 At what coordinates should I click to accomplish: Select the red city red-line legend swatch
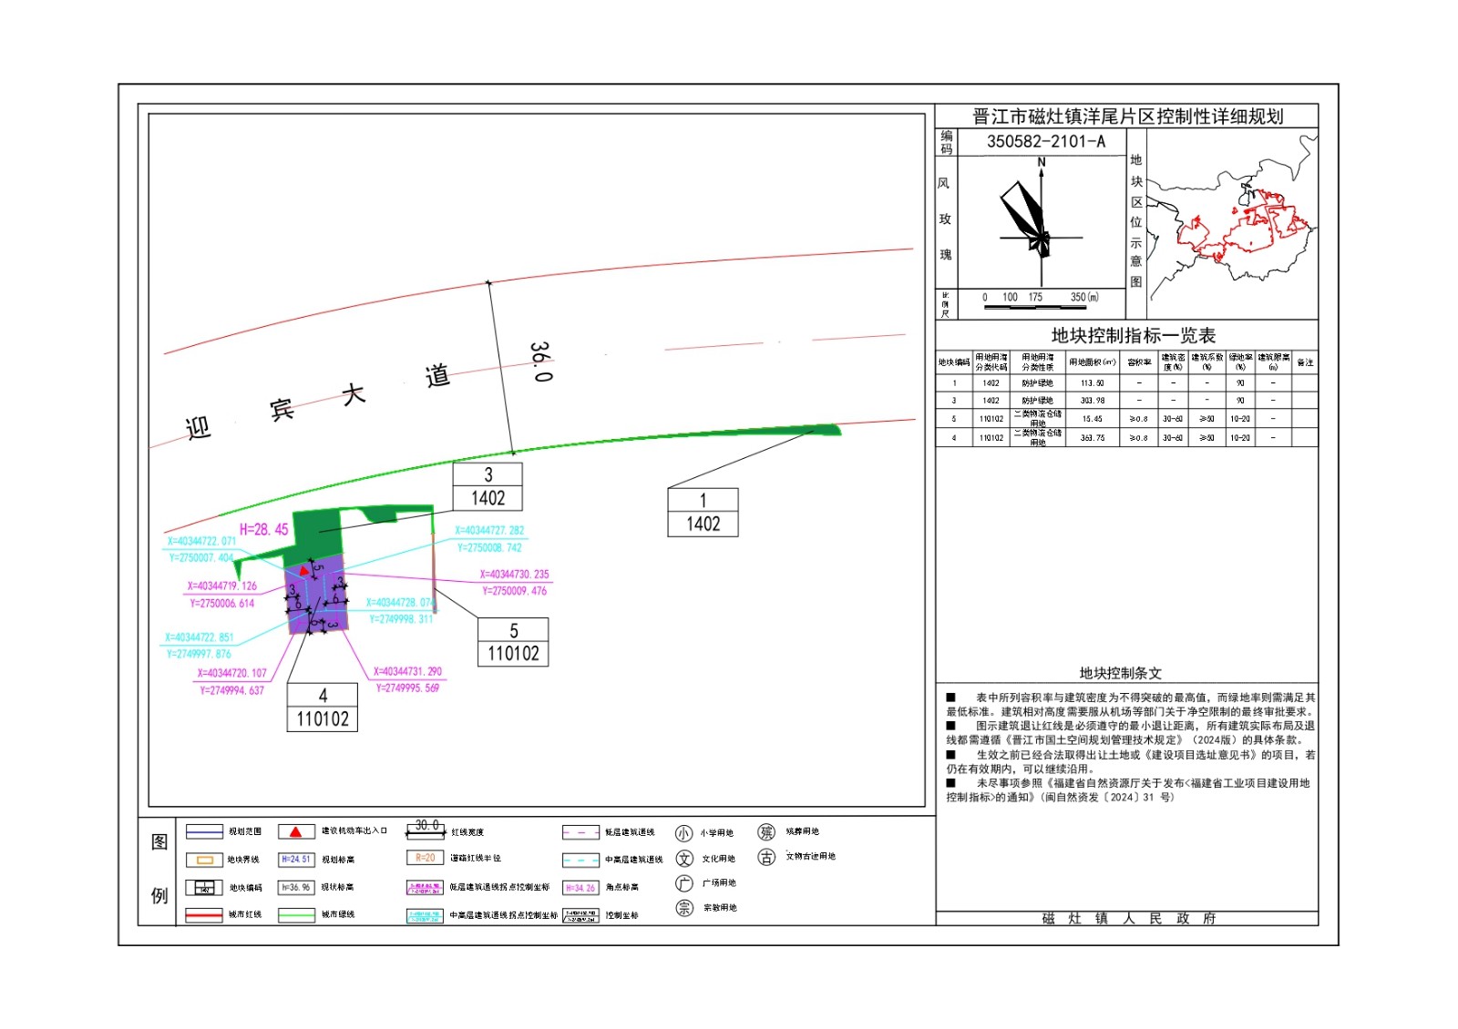(204, 914)
